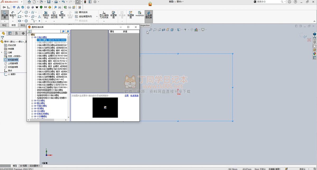This screenshot has width=317, height=170.
Task: Switch to the 特征 ribbon tab
Action: 4,25
